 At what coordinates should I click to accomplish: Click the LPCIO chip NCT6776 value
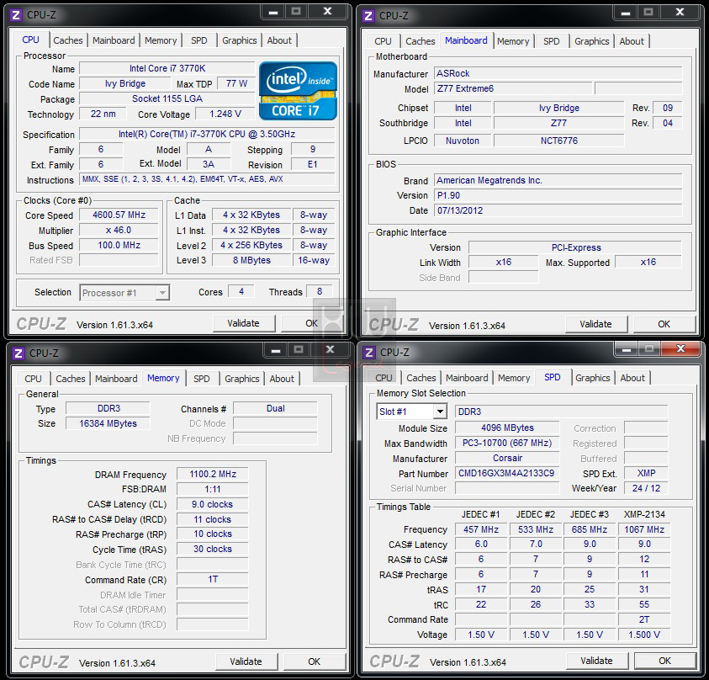point(559,141)
